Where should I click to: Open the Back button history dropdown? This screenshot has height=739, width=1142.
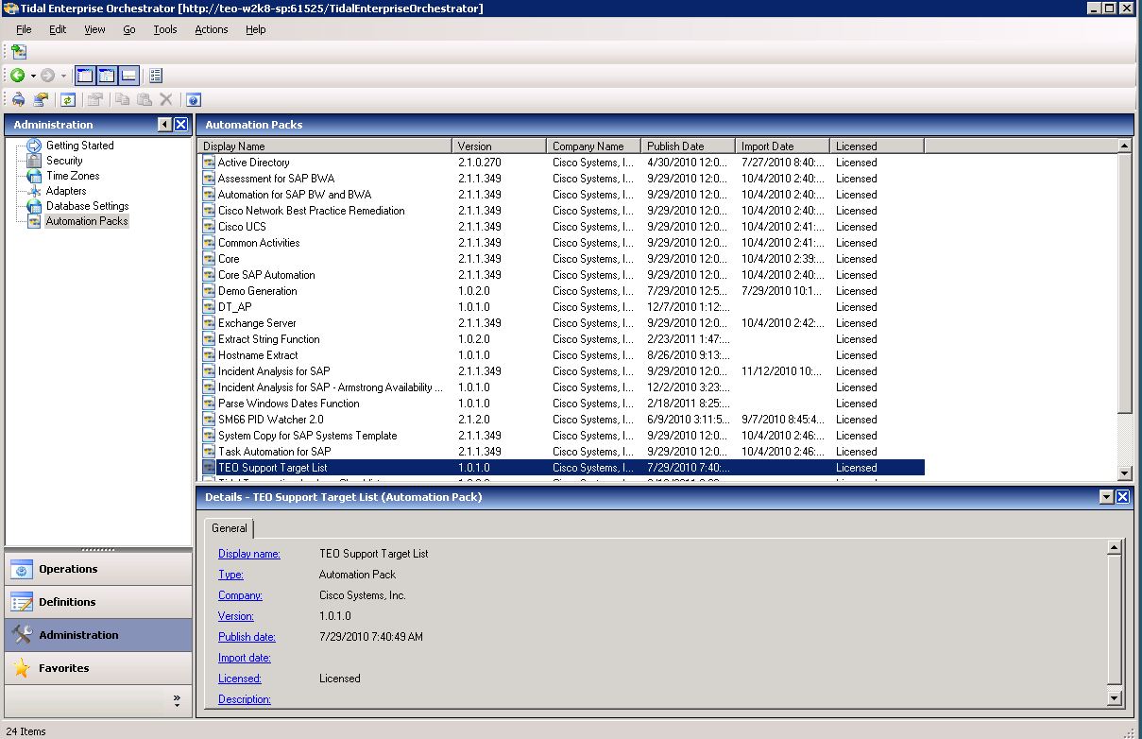point(33,76)
